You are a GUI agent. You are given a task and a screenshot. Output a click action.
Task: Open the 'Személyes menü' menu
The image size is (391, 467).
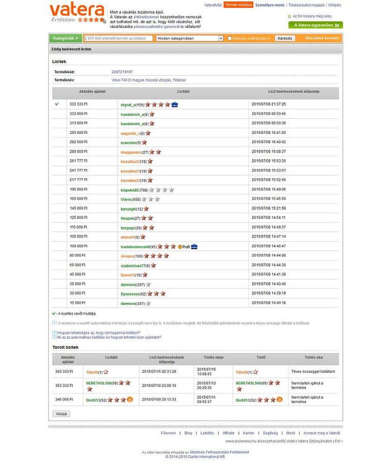[270, 5]
